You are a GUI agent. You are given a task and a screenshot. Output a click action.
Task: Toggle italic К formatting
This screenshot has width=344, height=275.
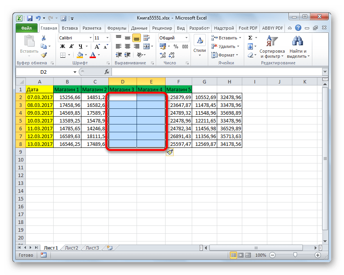coord(72,46)
